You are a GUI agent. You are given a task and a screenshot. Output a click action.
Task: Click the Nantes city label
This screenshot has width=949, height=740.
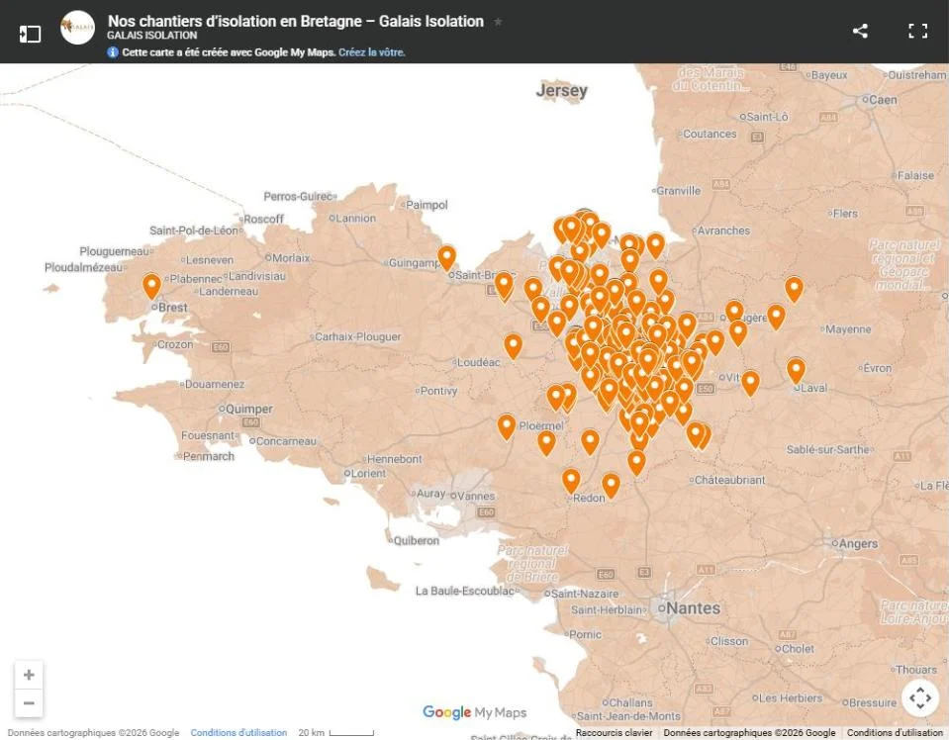(693, 608)
